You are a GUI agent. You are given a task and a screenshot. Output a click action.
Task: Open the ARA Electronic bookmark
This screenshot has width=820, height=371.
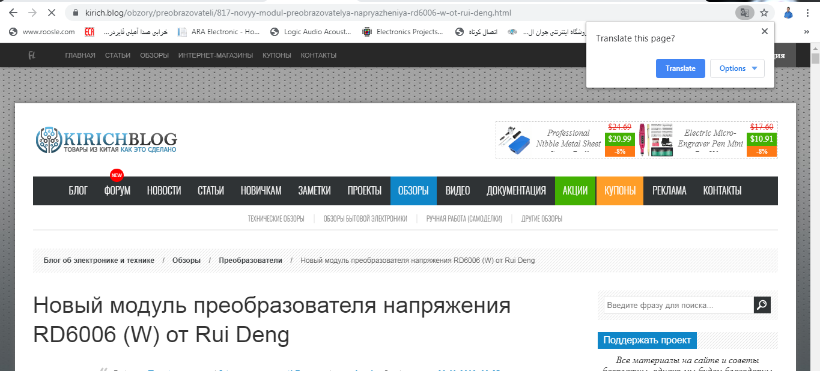click(x=219, y=32)
